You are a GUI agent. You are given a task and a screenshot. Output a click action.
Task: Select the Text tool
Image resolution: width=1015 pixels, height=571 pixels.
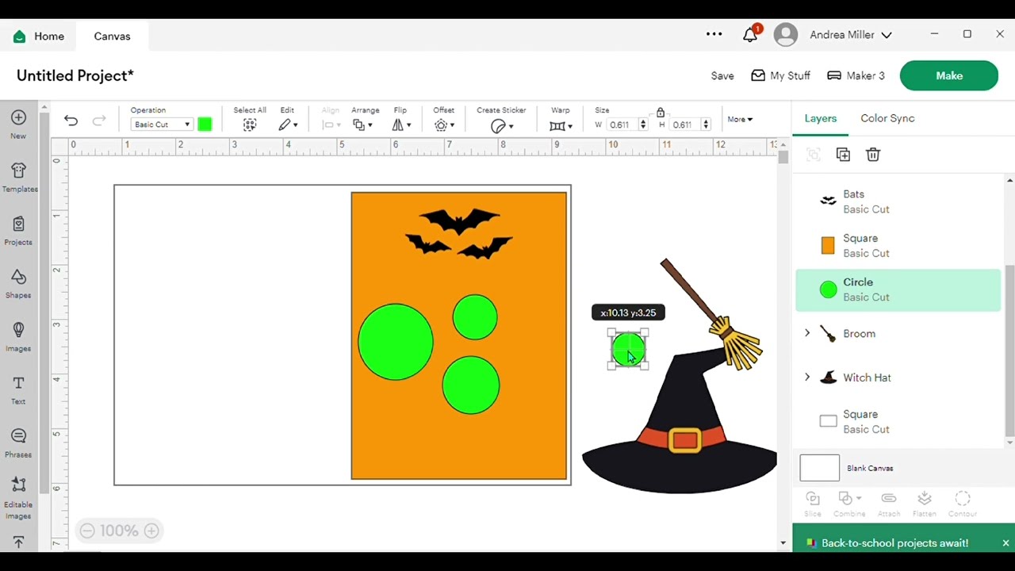click(18, 390)
